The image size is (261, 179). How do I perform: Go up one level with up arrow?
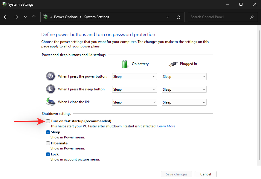click(x=34, y=17)
